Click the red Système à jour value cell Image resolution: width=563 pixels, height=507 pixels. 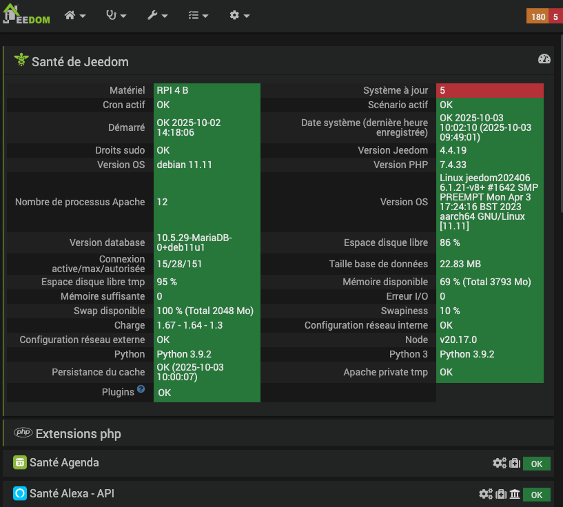click(489, 90)
